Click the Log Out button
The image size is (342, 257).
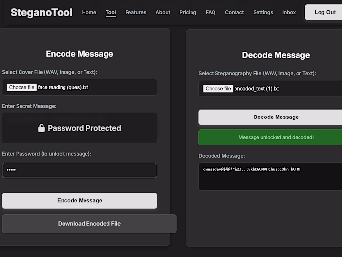coord(324,12)
